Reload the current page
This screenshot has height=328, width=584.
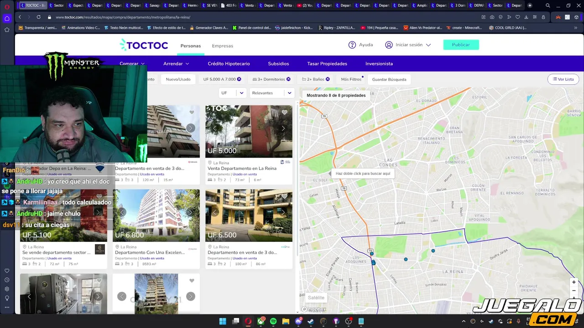(x=38, y=17)
